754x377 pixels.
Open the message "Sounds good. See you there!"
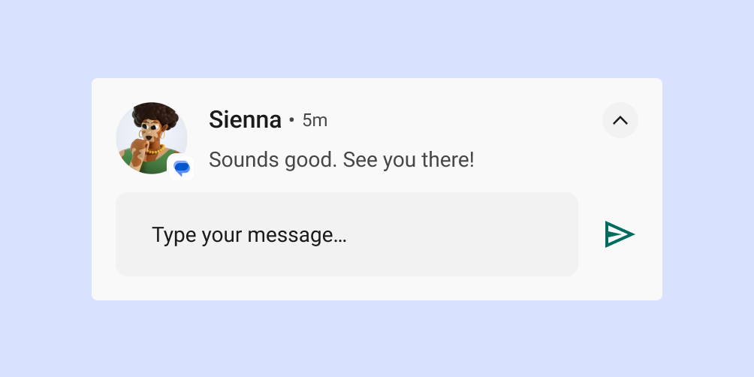[x=341, y=160]
